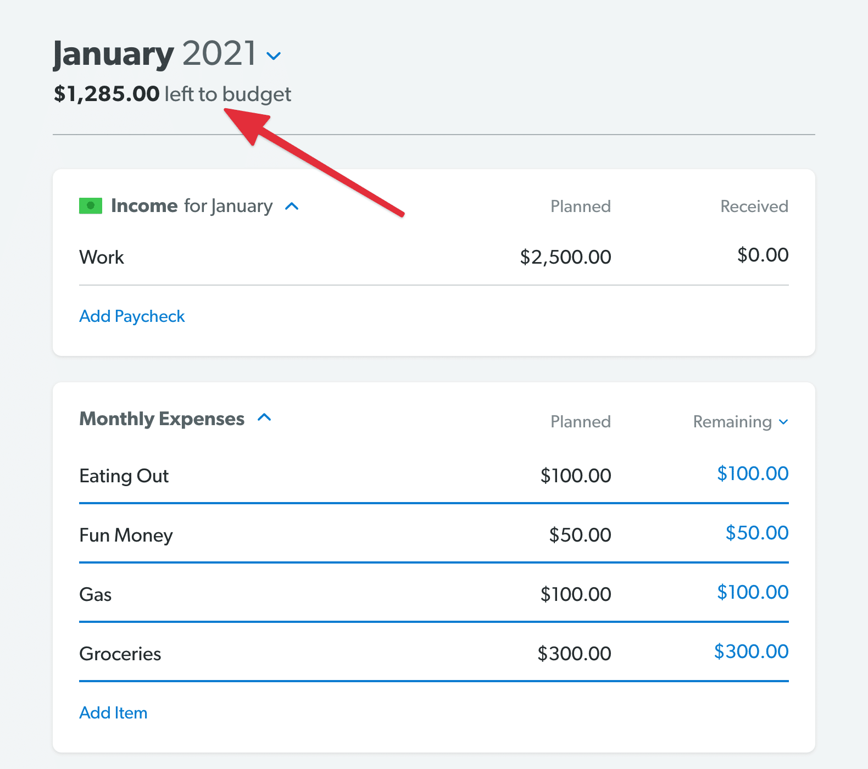The image size is (868, 769).
Task: Open Groceries remaining $300.00 in blue
Action: pos(751,651)
